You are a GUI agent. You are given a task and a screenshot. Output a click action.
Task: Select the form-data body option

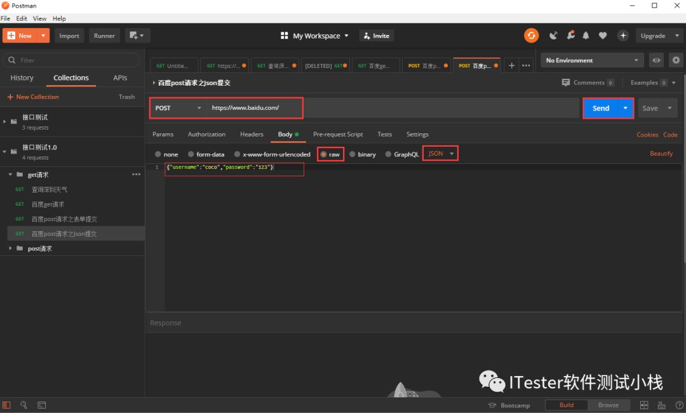[x=206, y=154]
